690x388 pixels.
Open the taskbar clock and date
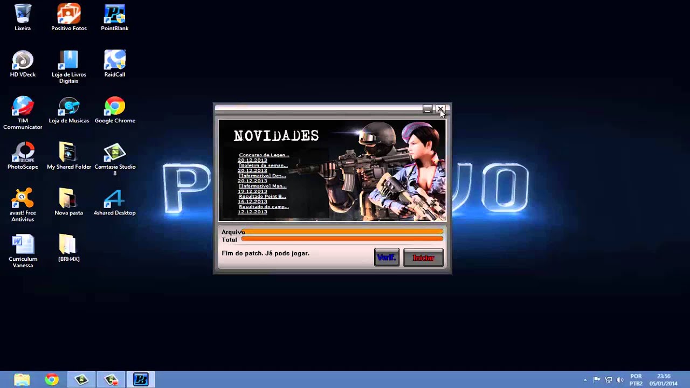tap(664, 380)
